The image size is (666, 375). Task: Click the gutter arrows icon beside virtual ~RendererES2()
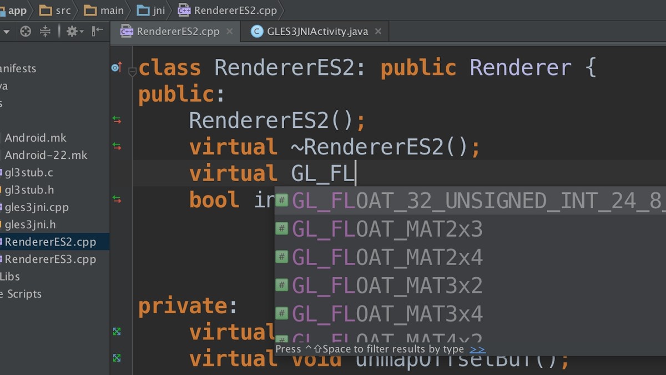[x=117, y=146]
